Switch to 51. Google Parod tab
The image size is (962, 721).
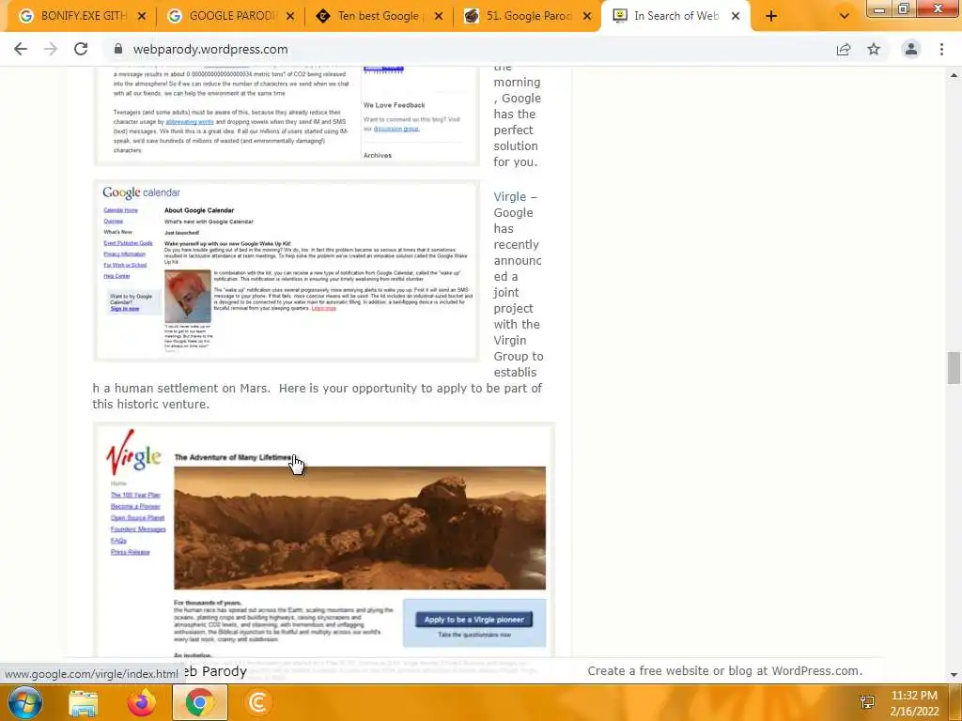527,16
